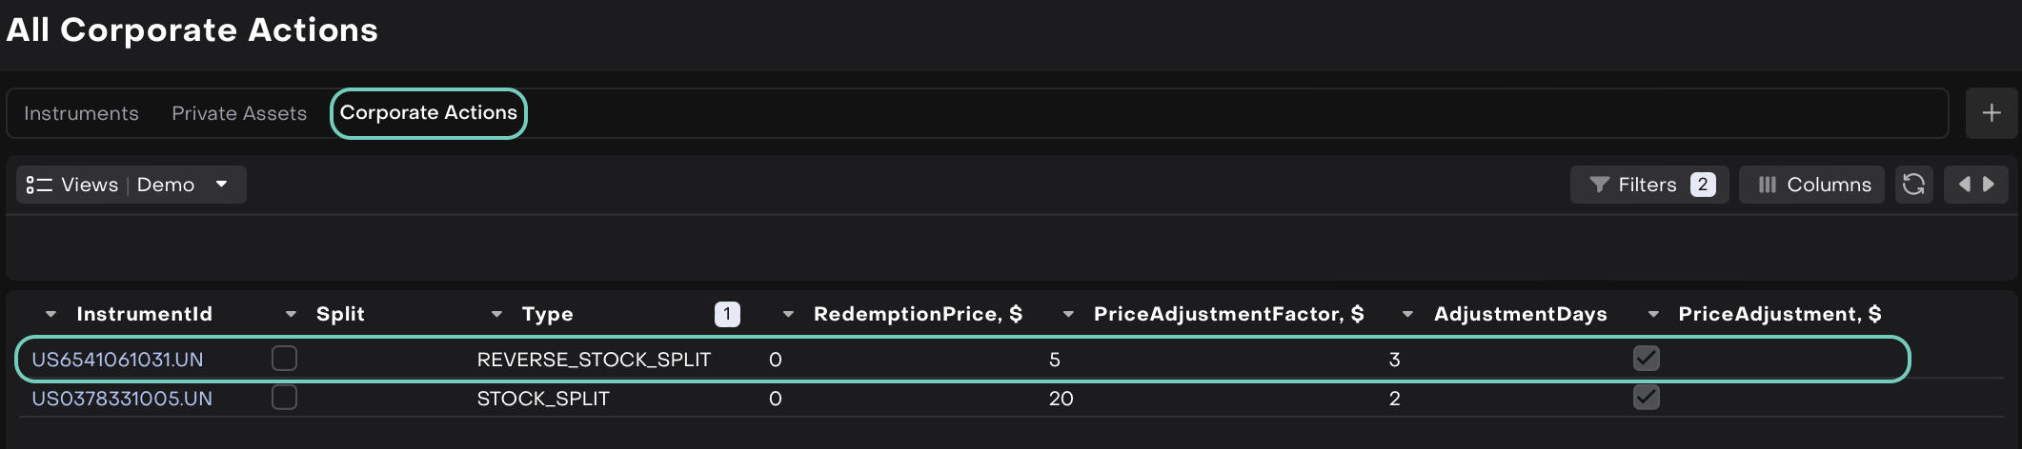Click the Columns bars icon
This screenshot has width=2022, height=449.
[x=1767, y=185]
